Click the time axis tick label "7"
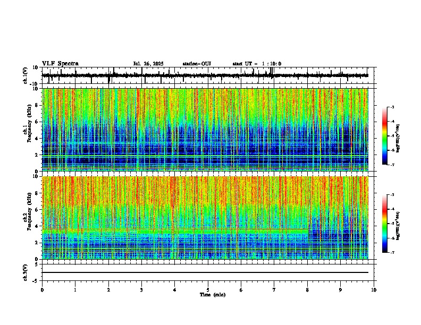Image resolution: width=421 pixels, height=325 pixels. 274,290
